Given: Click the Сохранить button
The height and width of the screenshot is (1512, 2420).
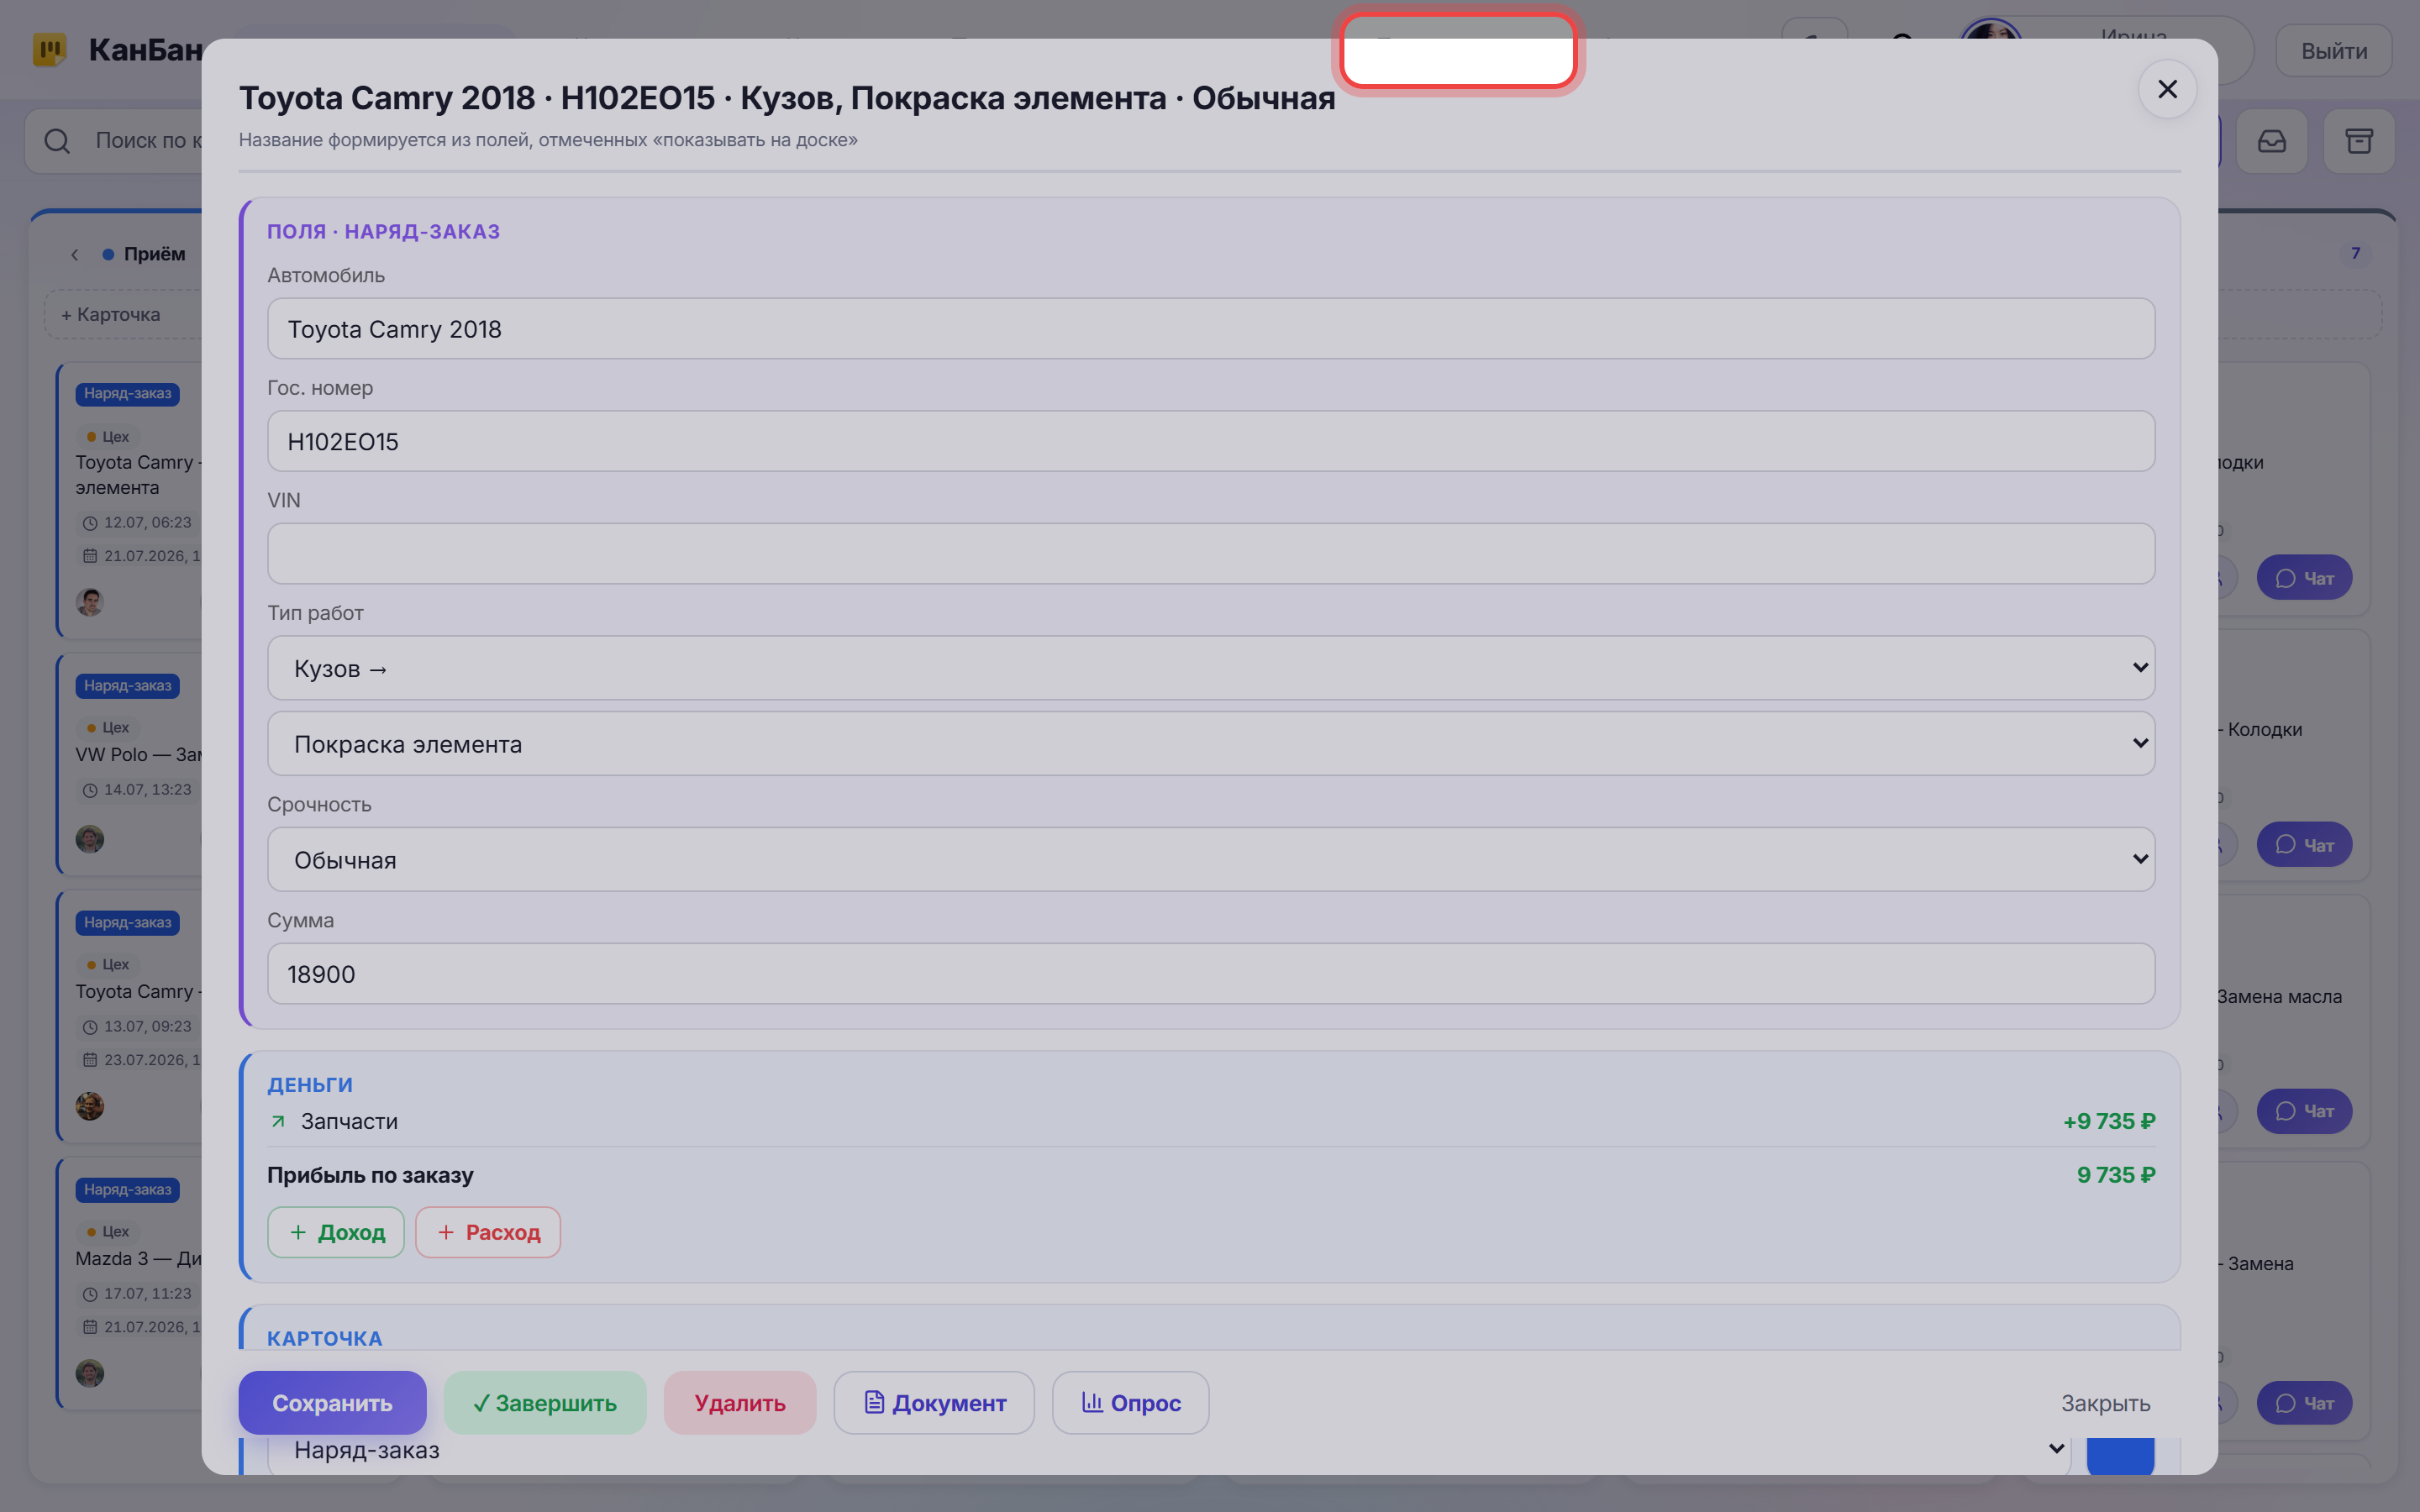Looking at the screenshot, I should pos(332,1402).
